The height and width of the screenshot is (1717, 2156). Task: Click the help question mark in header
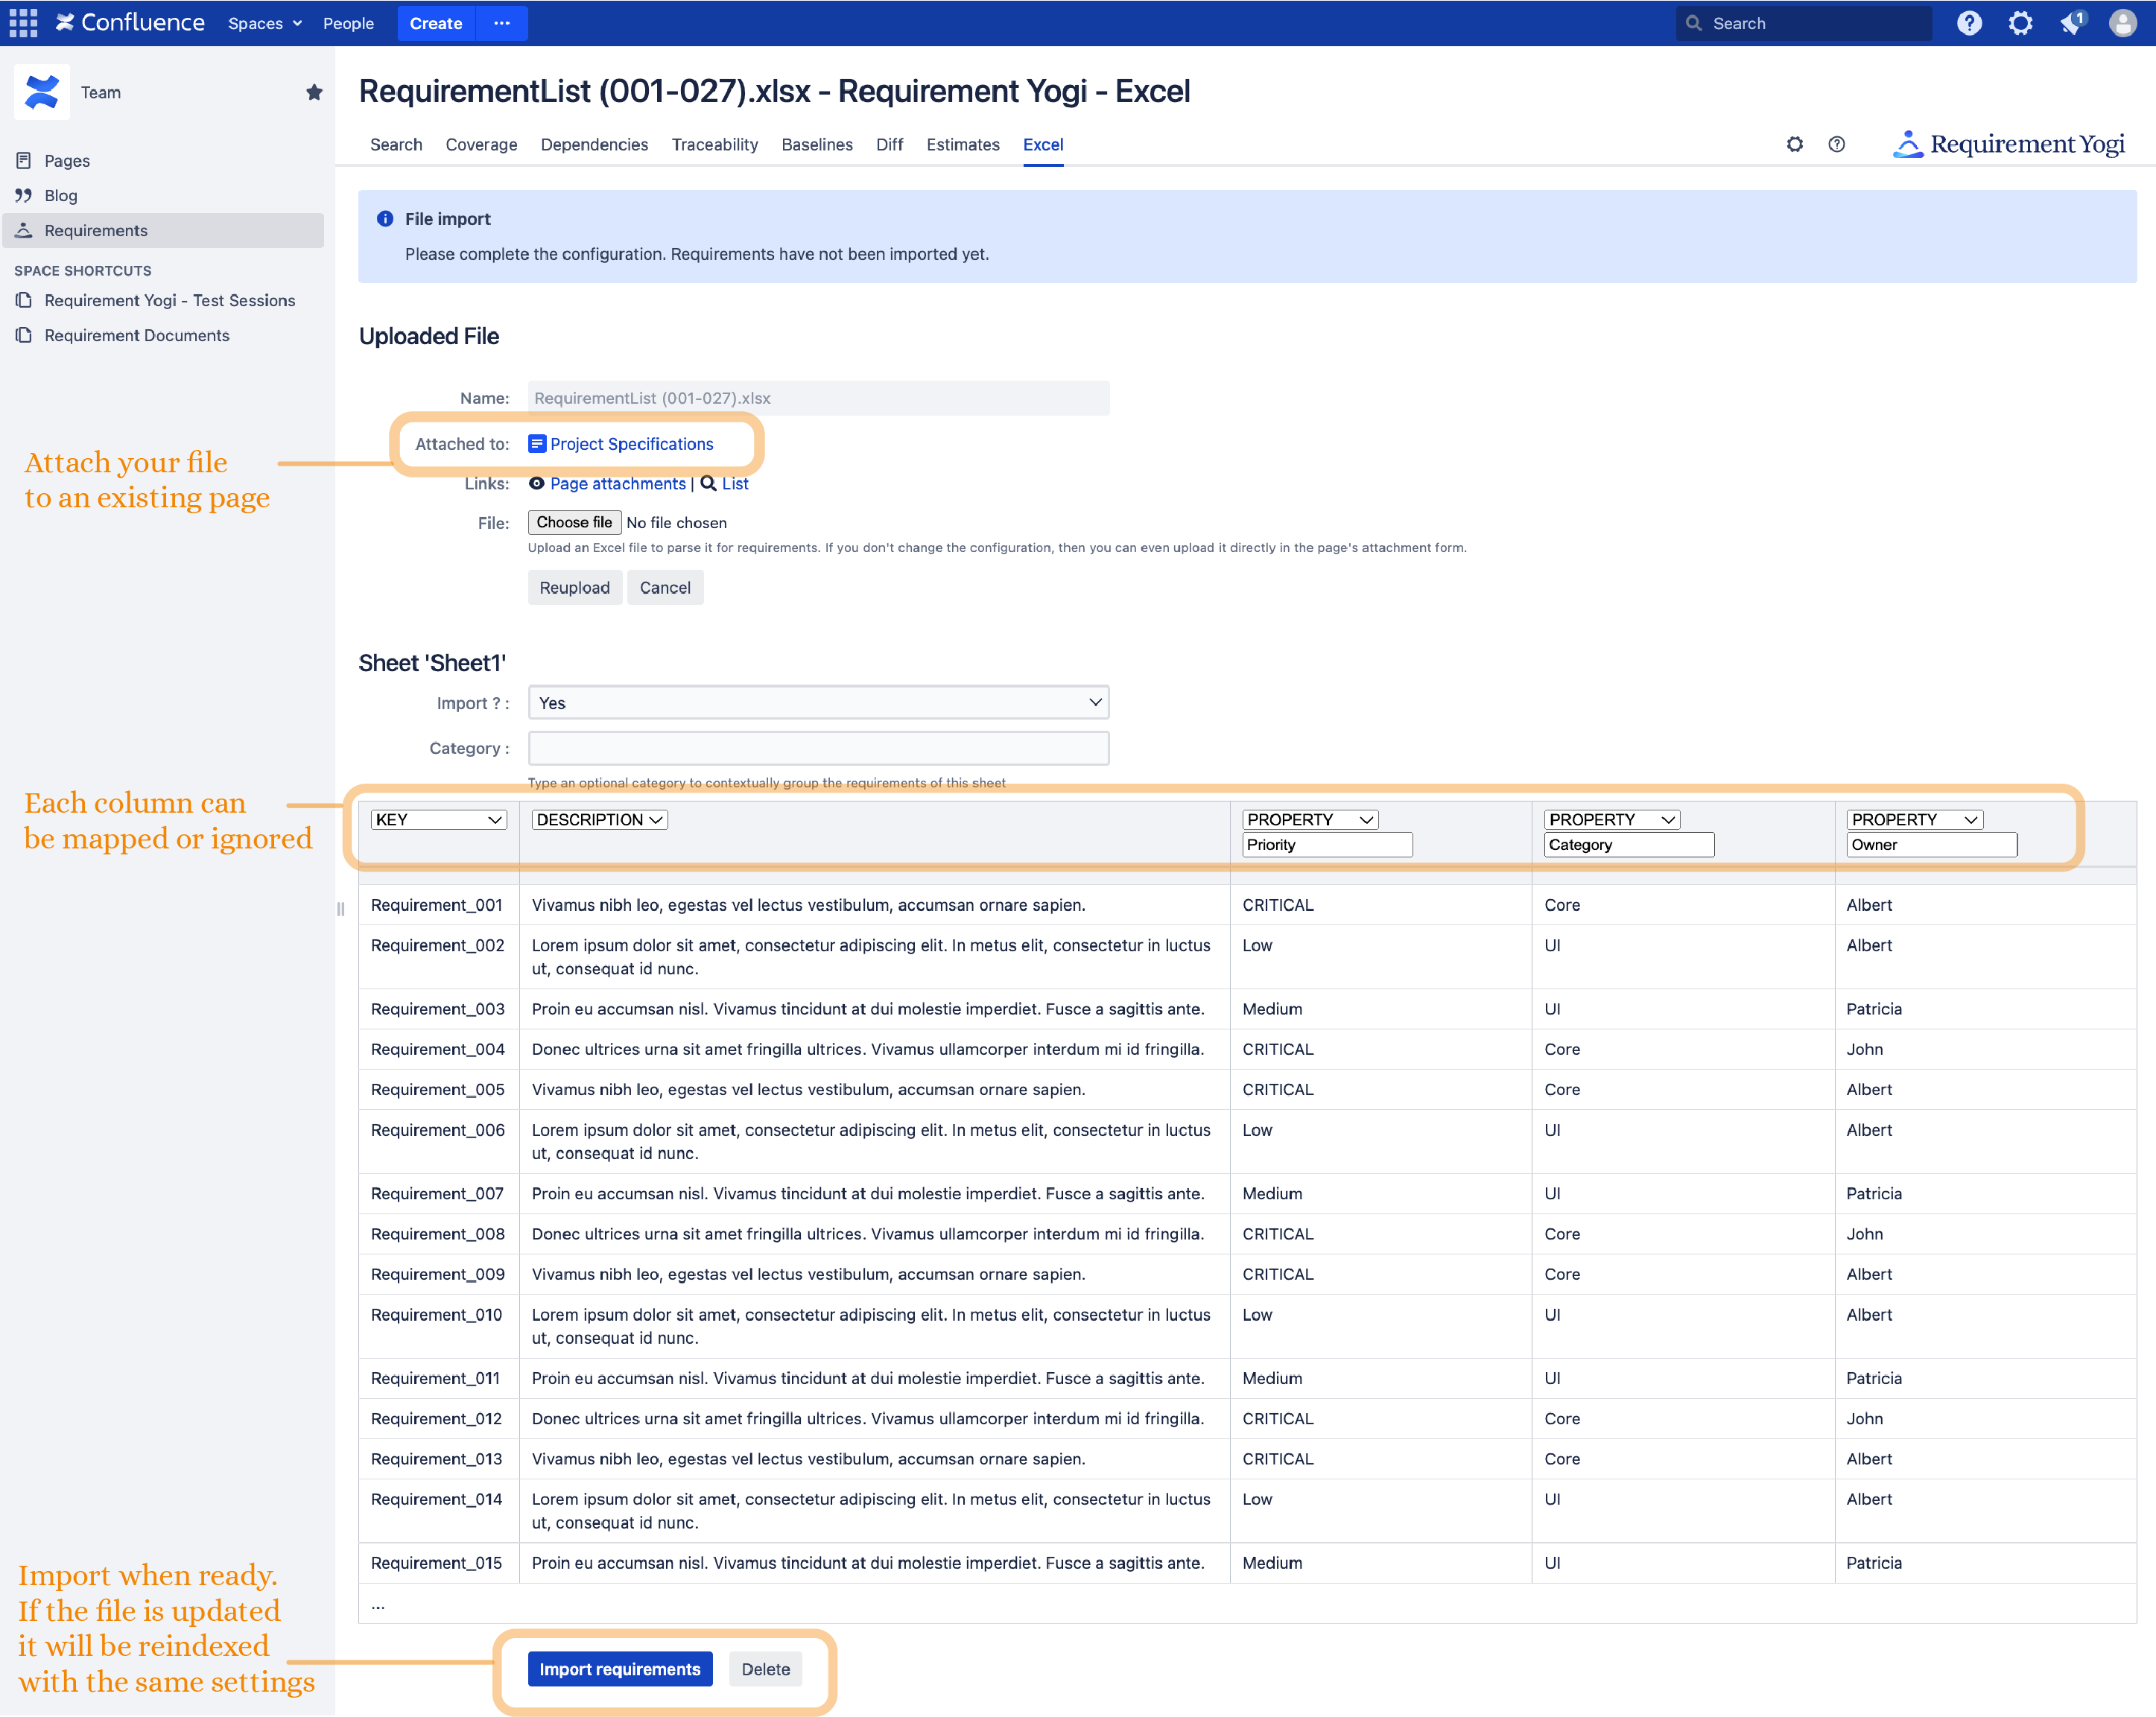point(1968,23)
